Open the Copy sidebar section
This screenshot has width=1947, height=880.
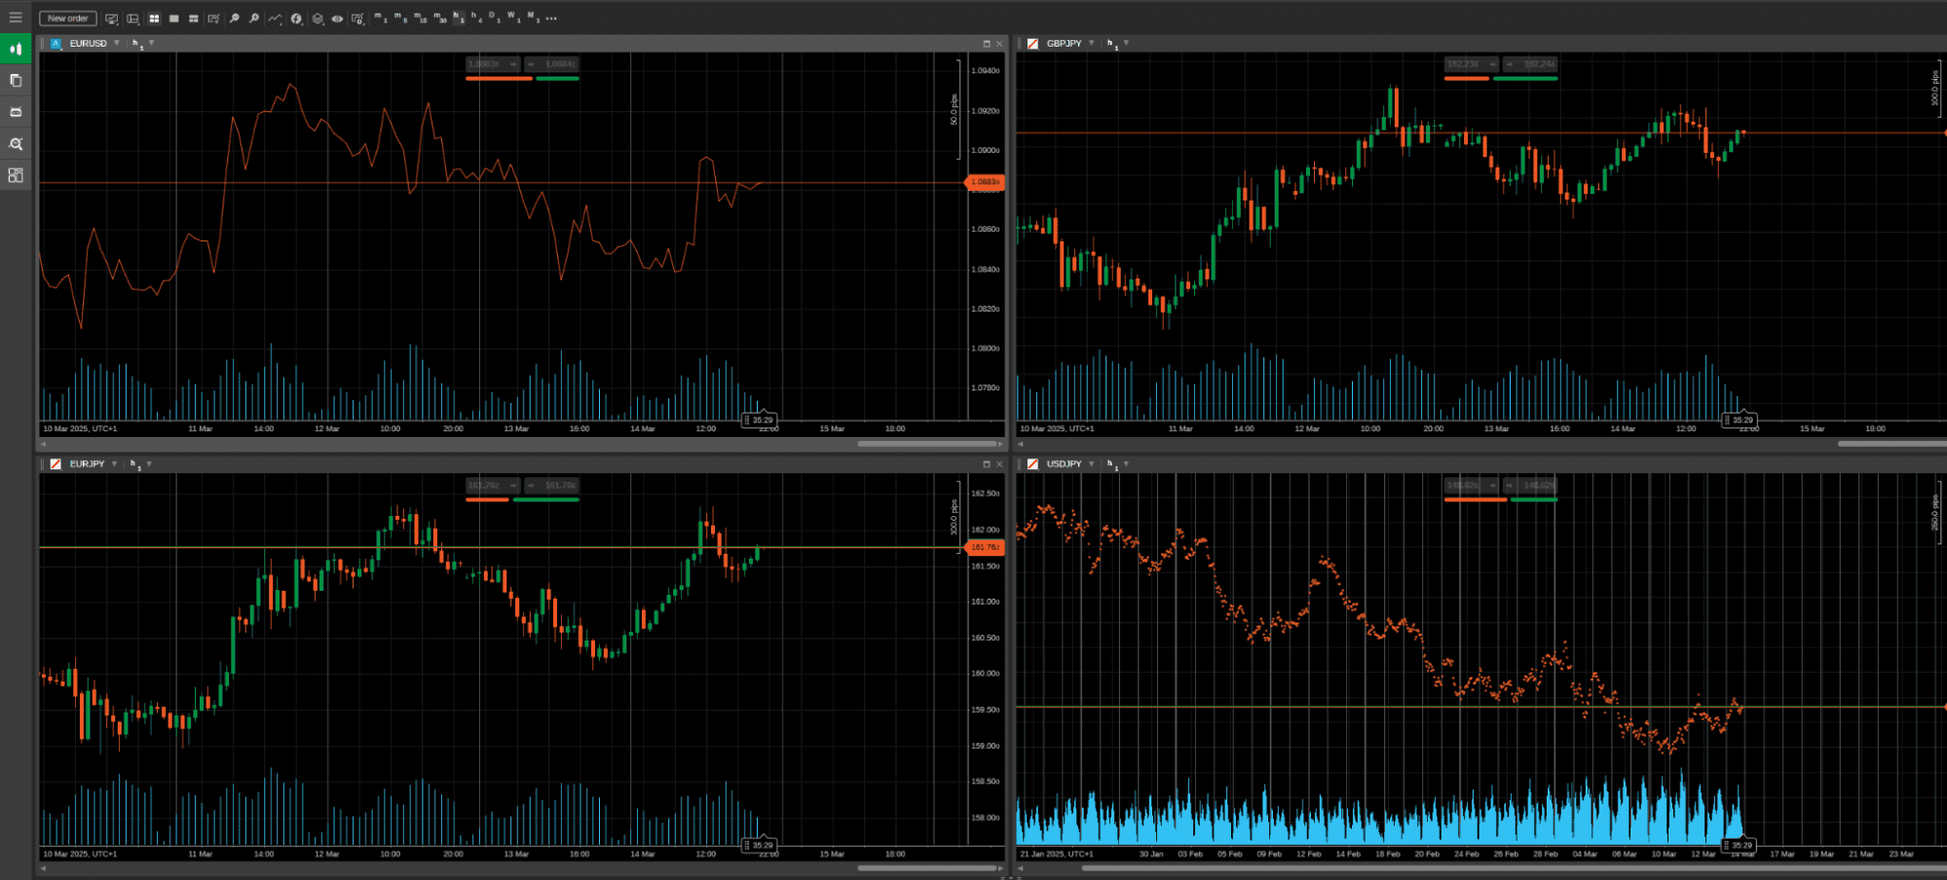(16, 81)
